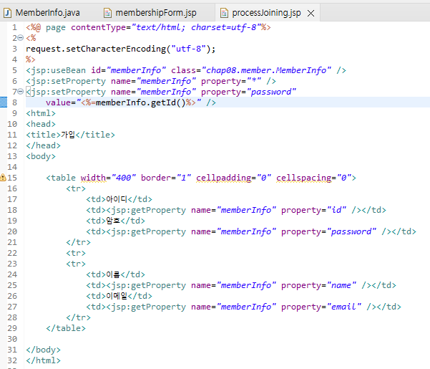Viewport: 430px width, 369px height.
Task: Click the text request.setCharacterEncoding on line 3
Action: tap(96, 49)
